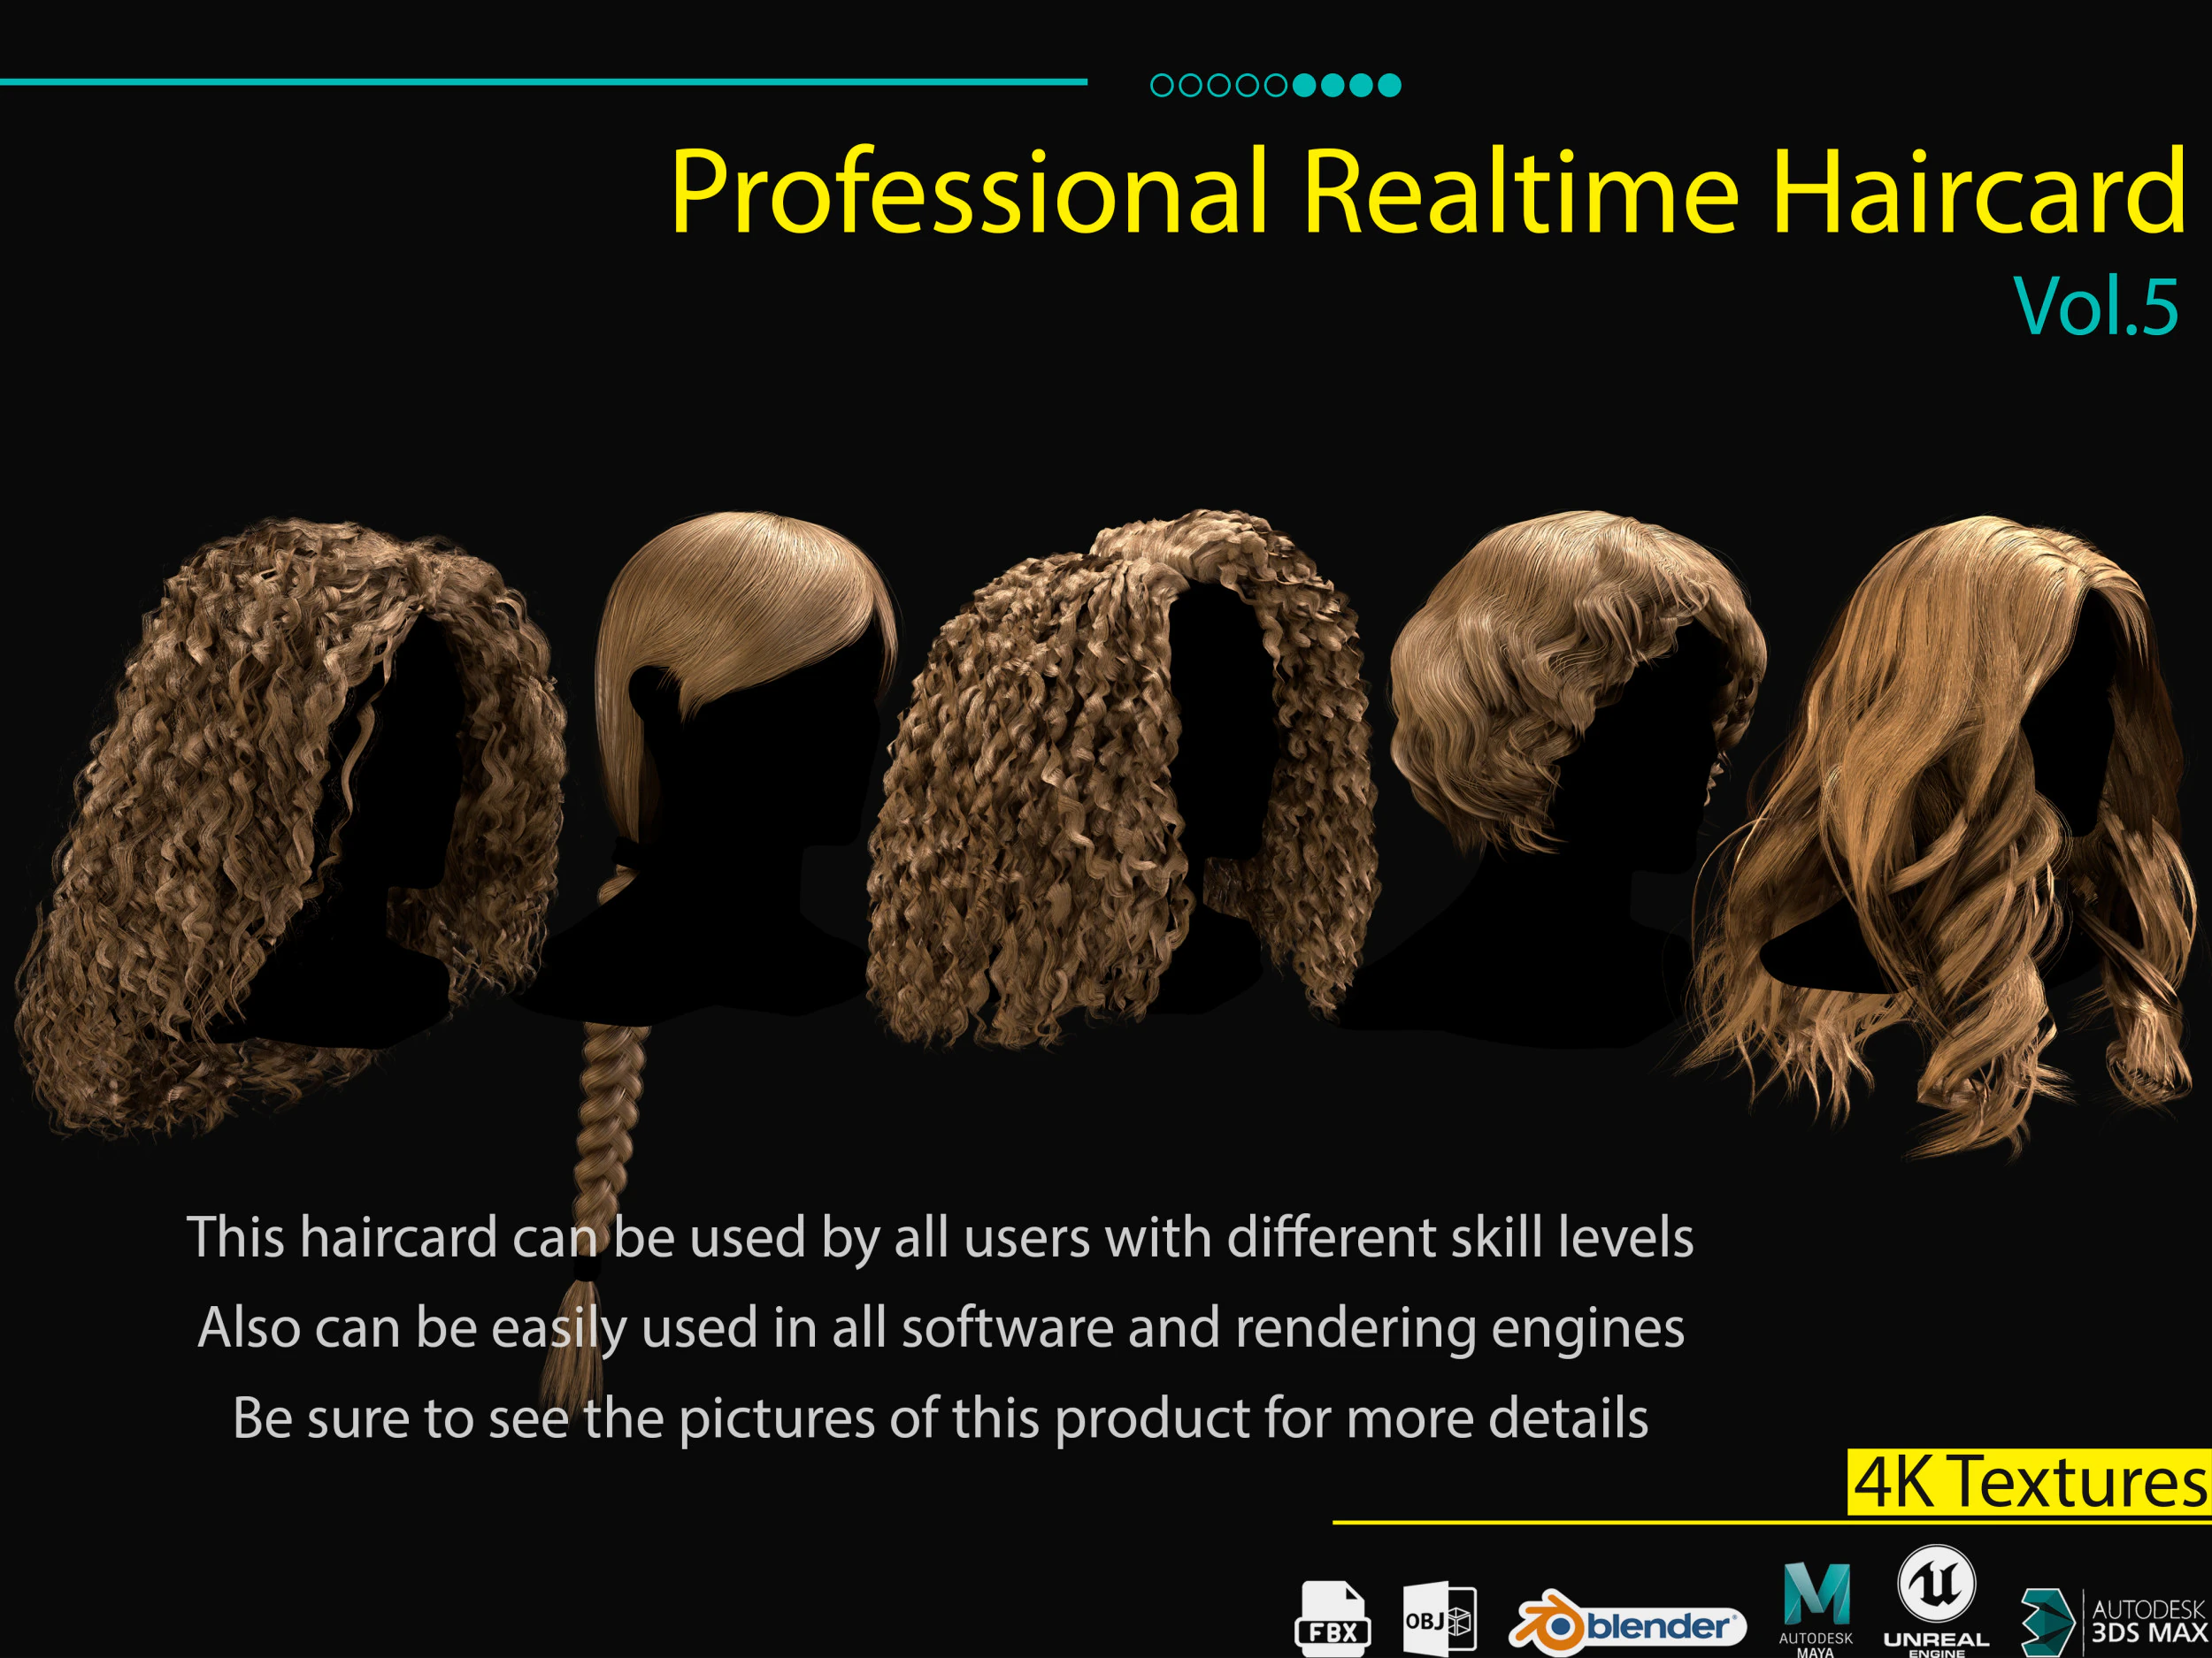Click the Blender logo

point(1626,1623)
